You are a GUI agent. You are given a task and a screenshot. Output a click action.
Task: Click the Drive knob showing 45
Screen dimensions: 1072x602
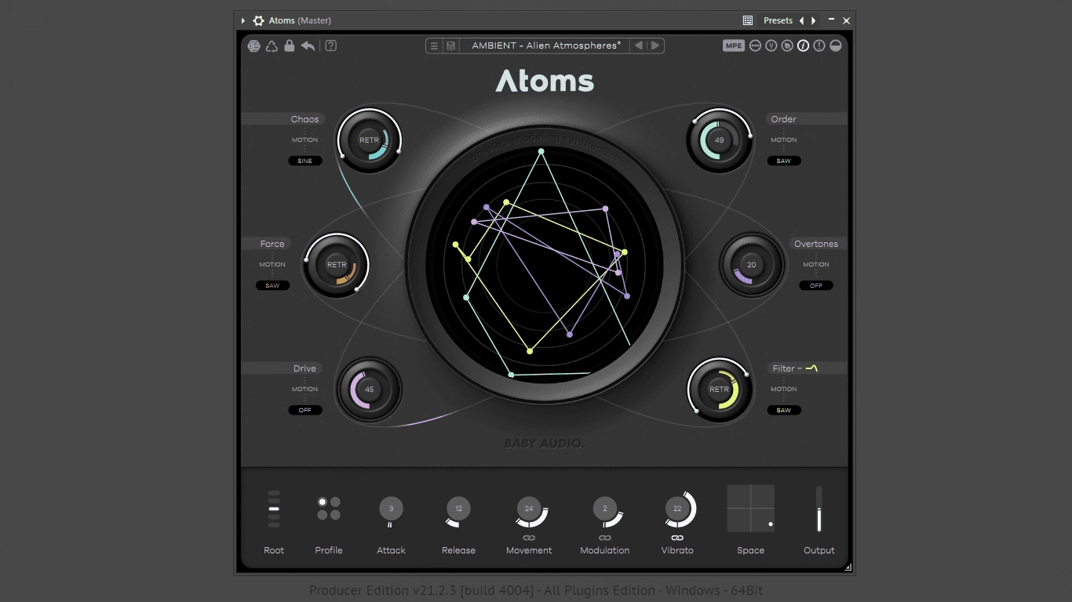(370, 390)
